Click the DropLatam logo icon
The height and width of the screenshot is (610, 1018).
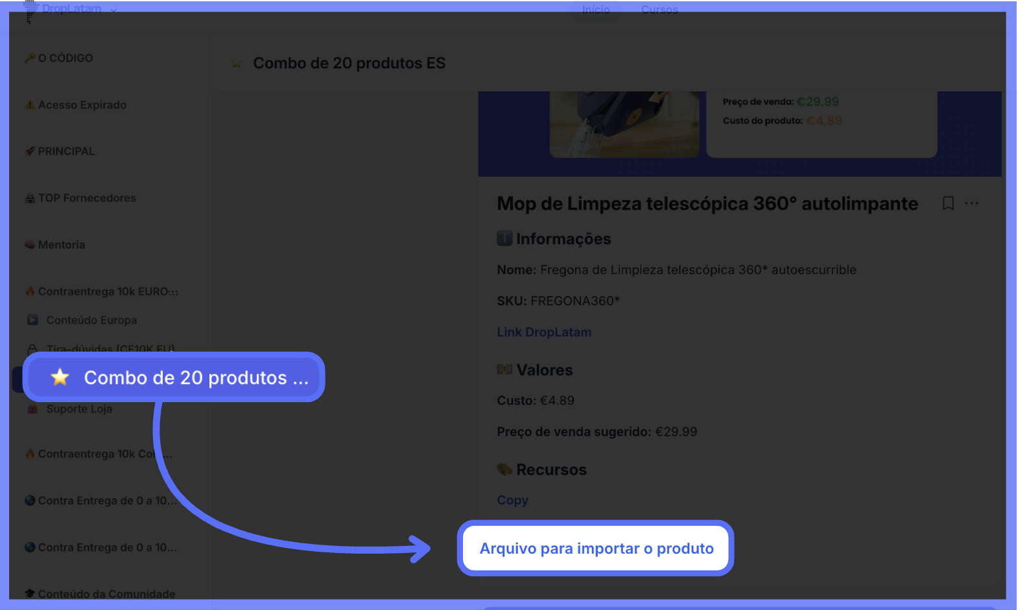coord(30,10)
